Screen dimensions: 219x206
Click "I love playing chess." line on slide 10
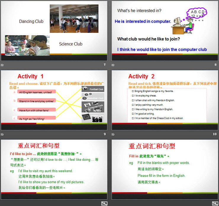tap(144, 95)
